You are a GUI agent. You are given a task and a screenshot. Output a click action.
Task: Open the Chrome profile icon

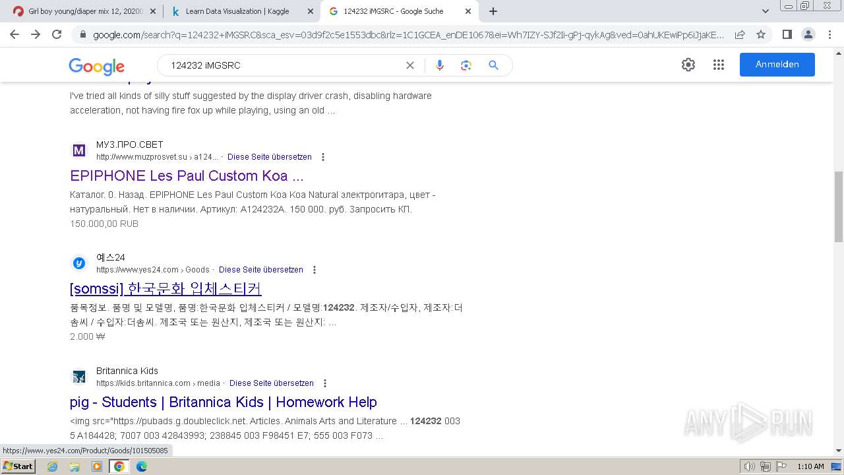(808, 34)
